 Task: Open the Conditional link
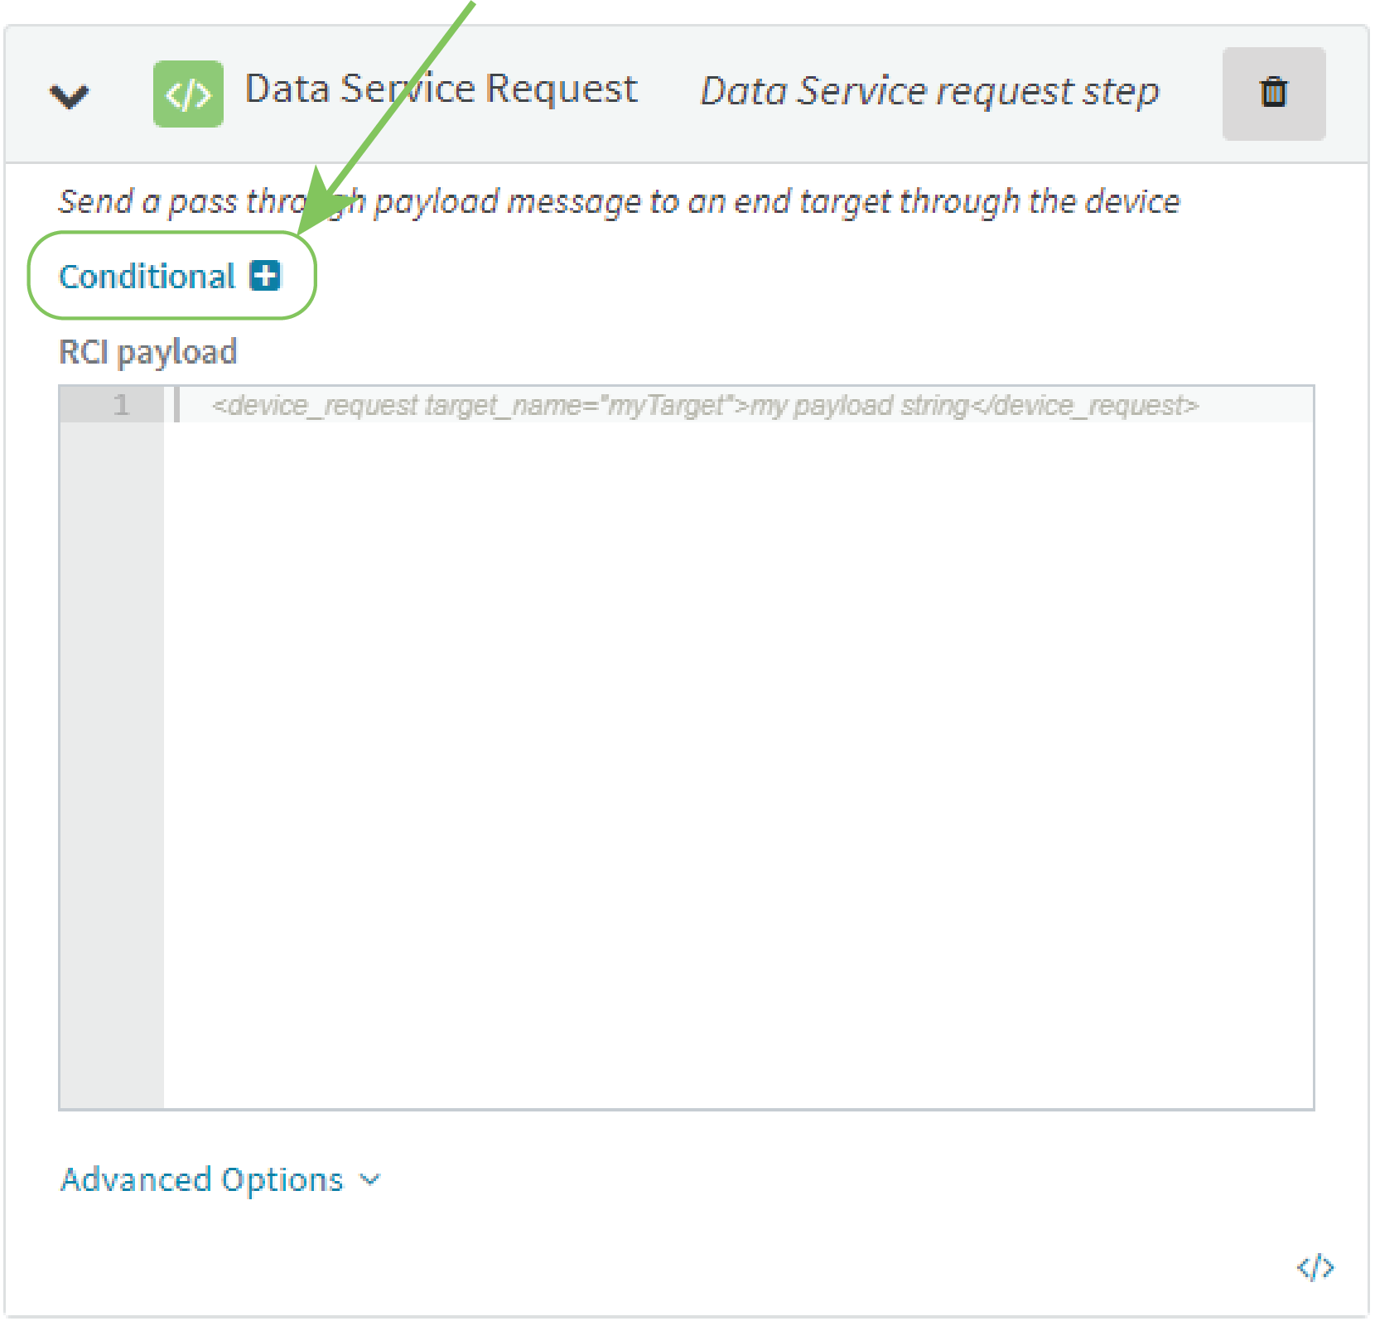tap(147, 277)
